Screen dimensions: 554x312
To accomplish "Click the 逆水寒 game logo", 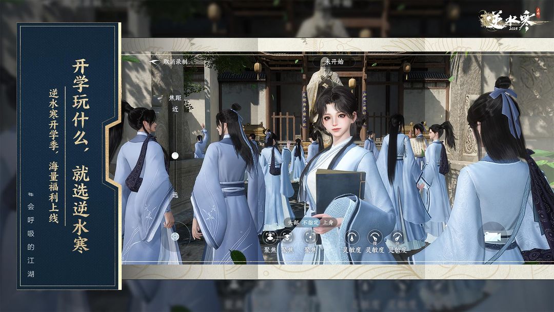I will click(x=507, y=20).
